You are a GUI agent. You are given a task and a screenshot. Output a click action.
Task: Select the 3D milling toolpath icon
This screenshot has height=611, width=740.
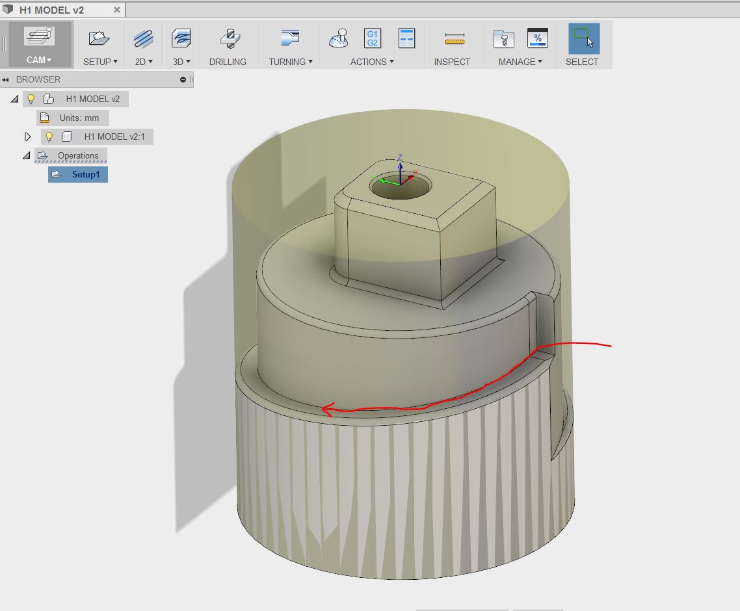tap(181, 39)
